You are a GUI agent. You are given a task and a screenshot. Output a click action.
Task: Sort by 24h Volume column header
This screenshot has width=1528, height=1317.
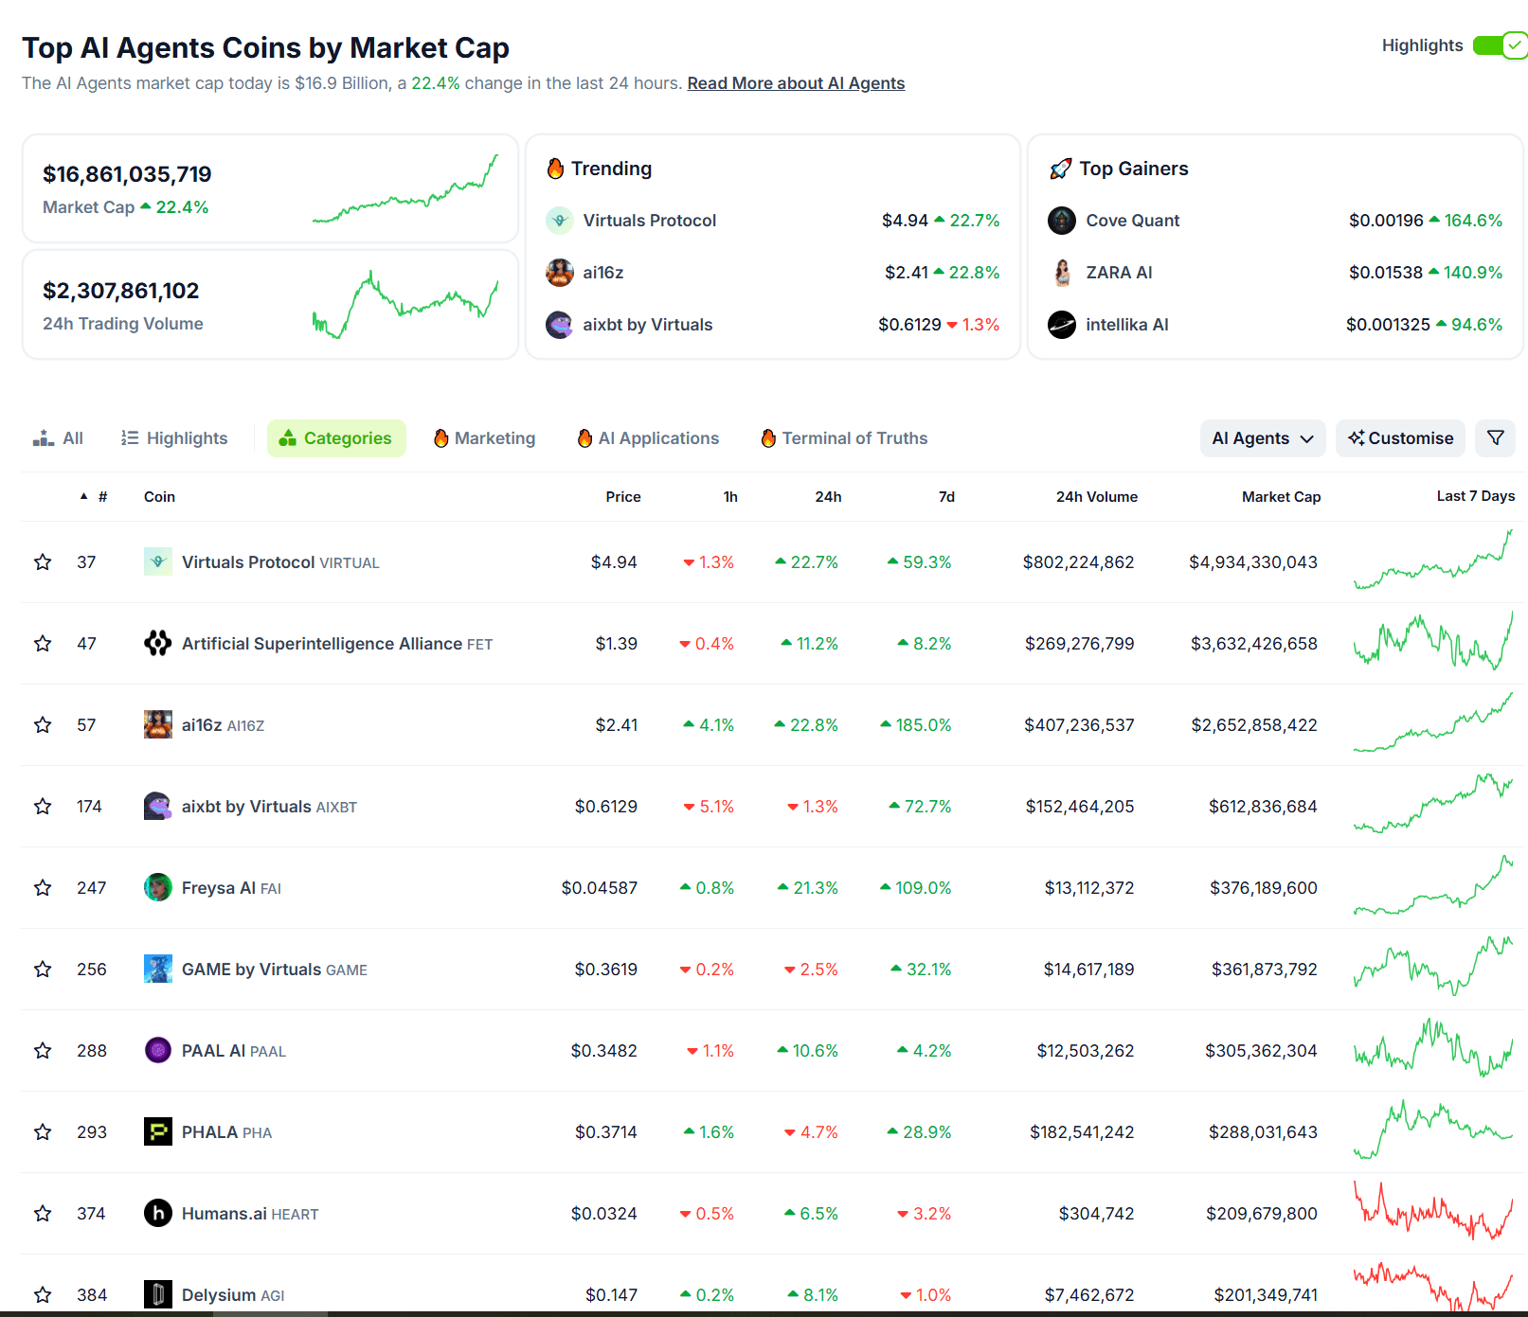pos(1097,497)
